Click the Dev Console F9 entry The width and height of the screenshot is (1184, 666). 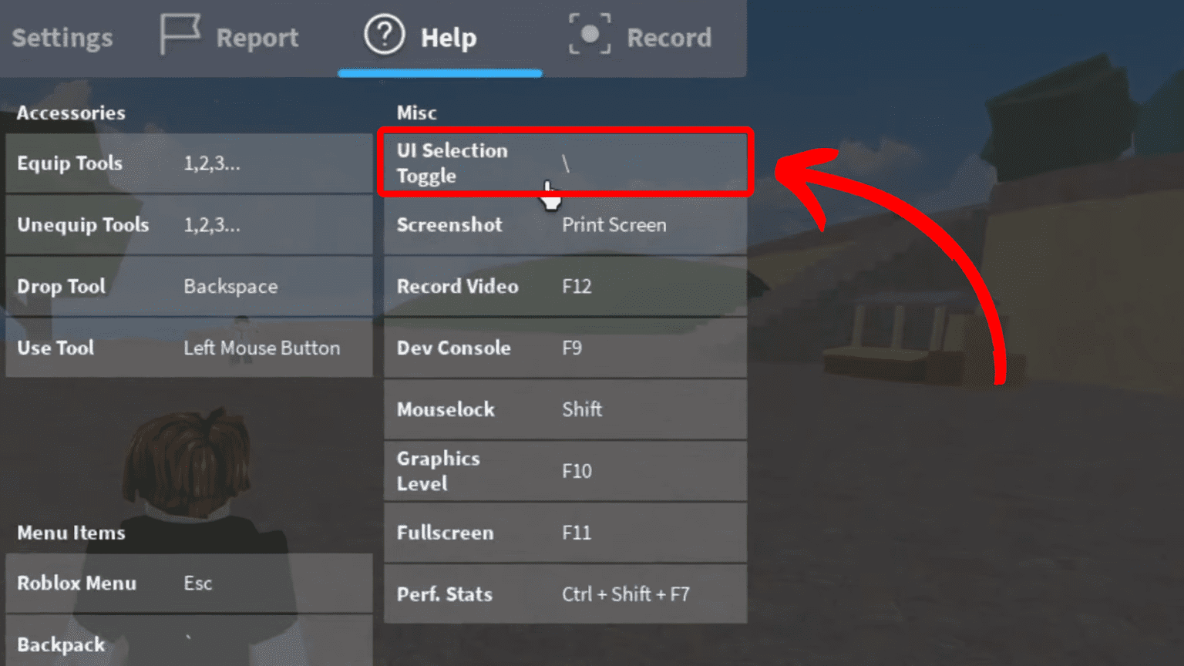[565, 348]
